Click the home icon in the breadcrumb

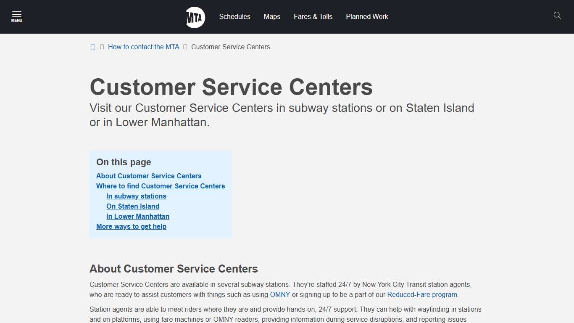(x=92, y=47)
